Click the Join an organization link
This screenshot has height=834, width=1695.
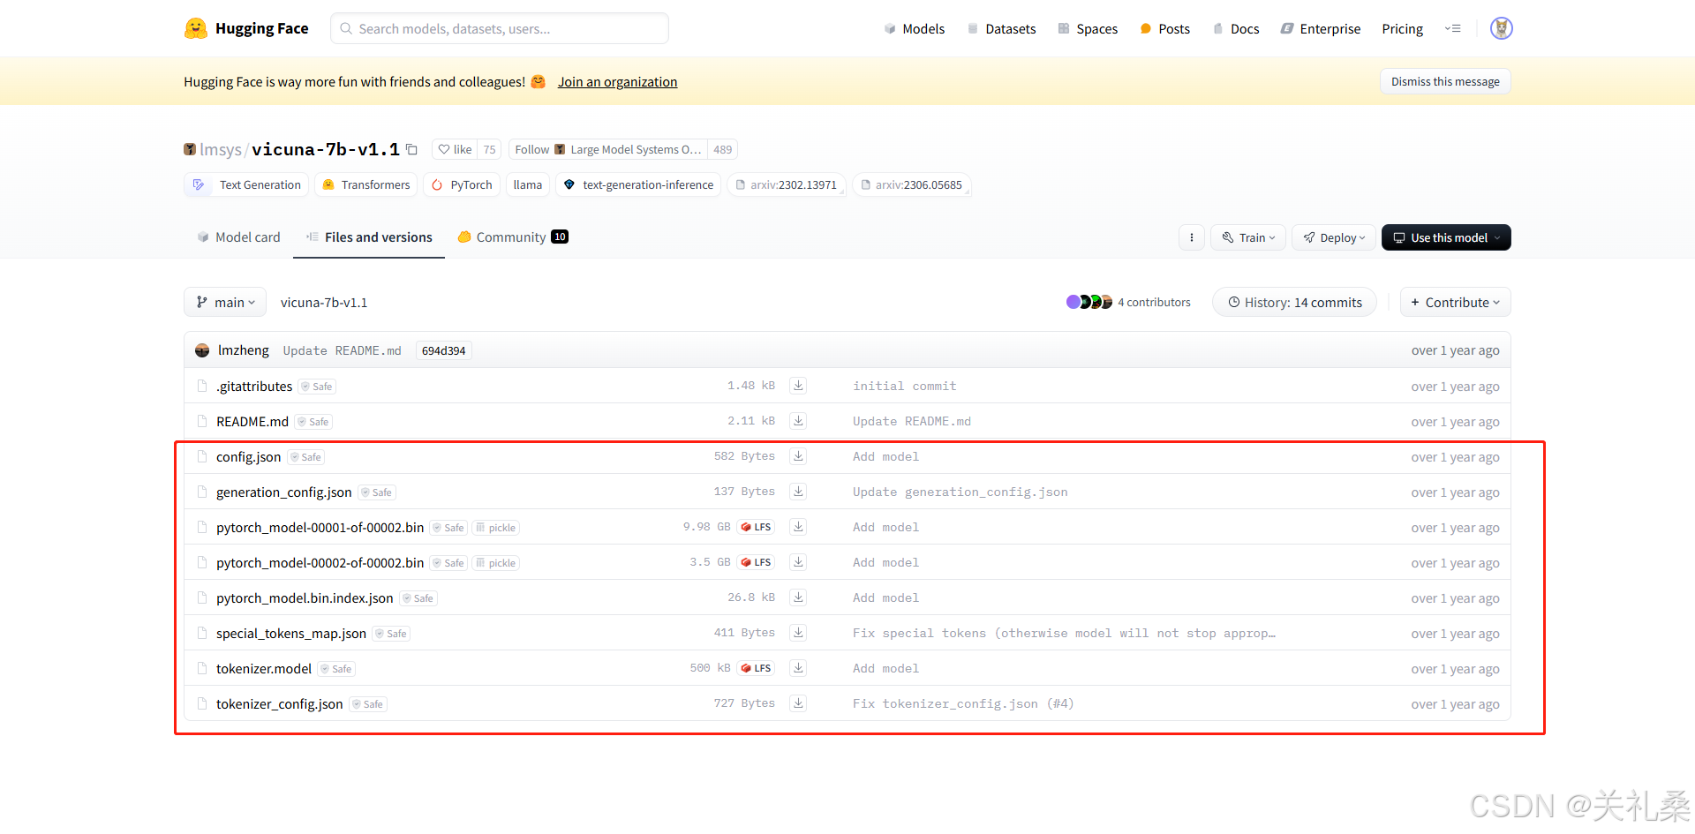click(617, 81)
